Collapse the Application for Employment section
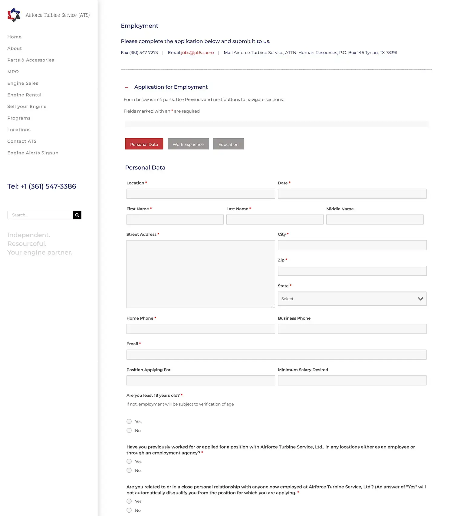This screenshot has height=516, width=454. coord(127,87)
